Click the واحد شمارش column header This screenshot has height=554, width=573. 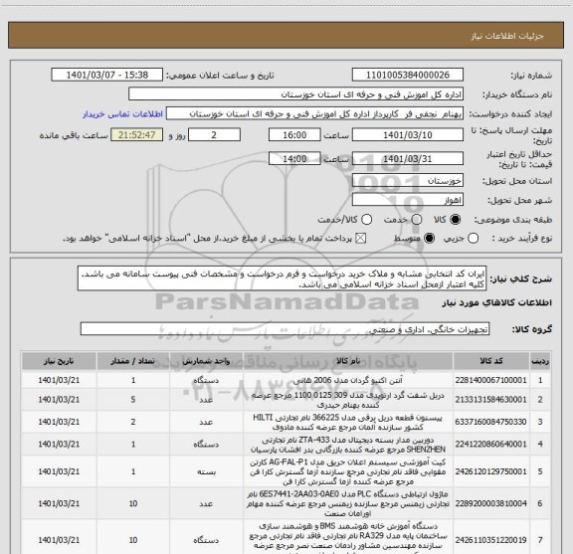(206, 361)
